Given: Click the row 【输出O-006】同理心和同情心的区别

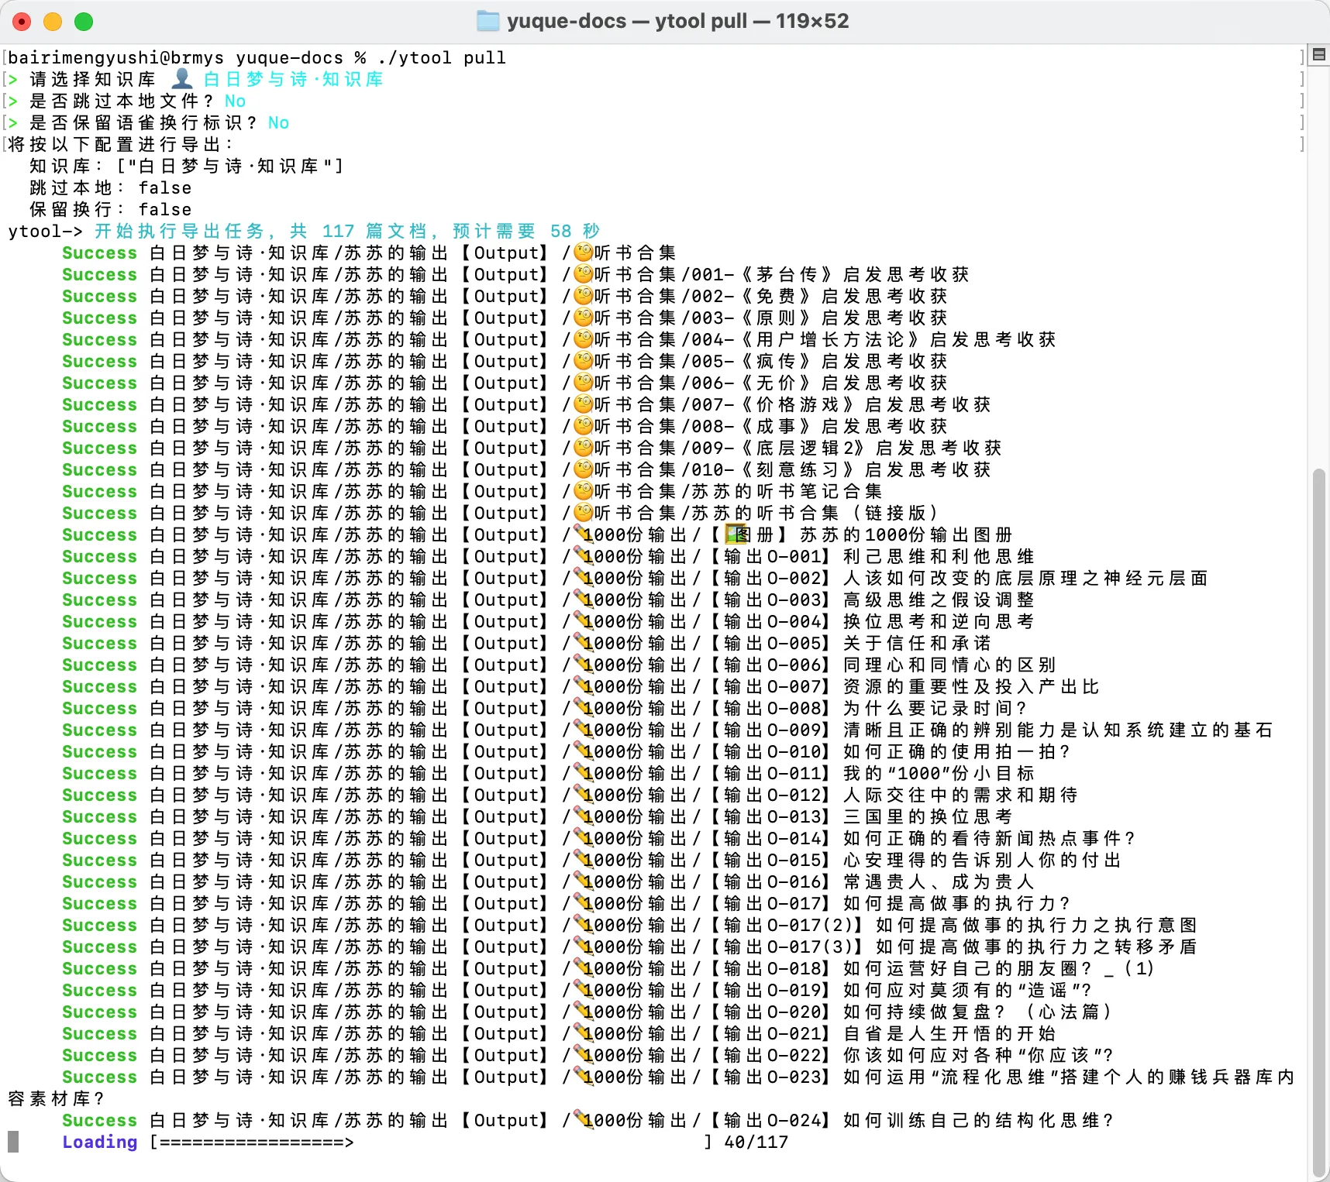Looking at the screenshot, I should click(x=559, y=665).
